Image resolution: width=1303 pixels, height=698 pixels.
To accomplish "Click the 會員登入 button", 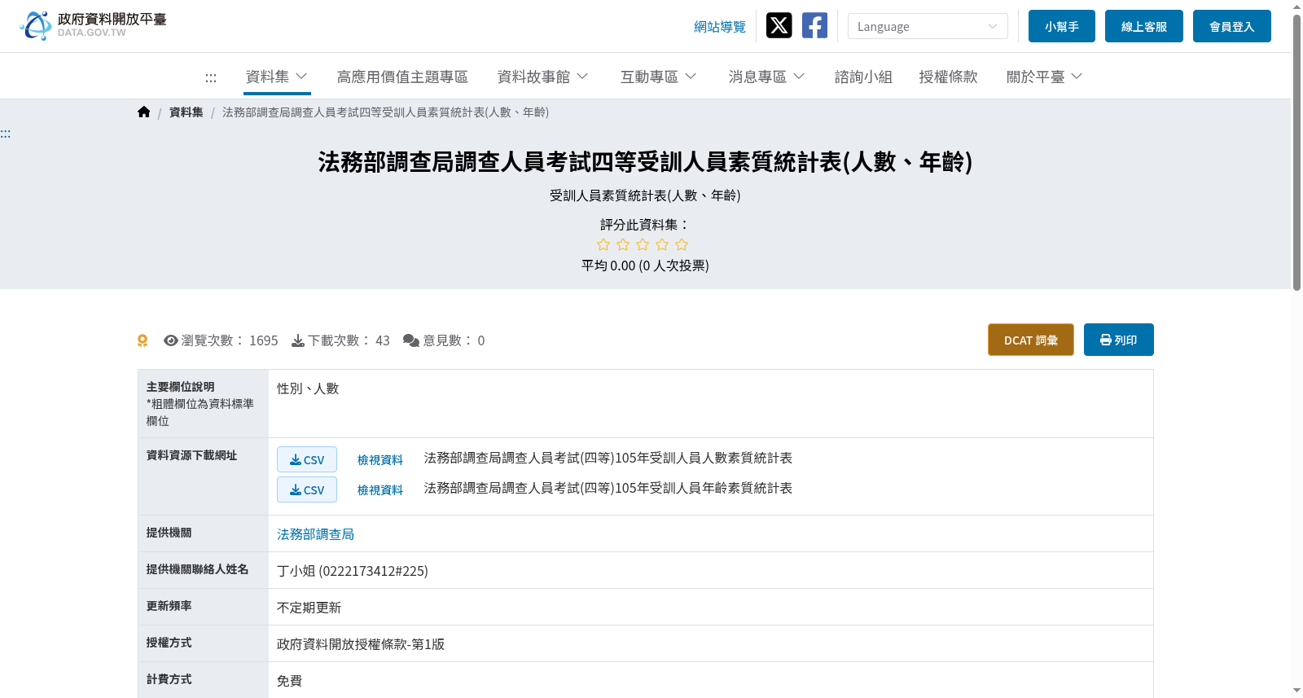I will tap(1232, 26).
